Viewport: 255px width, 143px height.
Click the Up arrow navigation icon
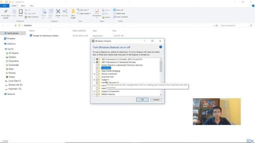coord(16,25)
